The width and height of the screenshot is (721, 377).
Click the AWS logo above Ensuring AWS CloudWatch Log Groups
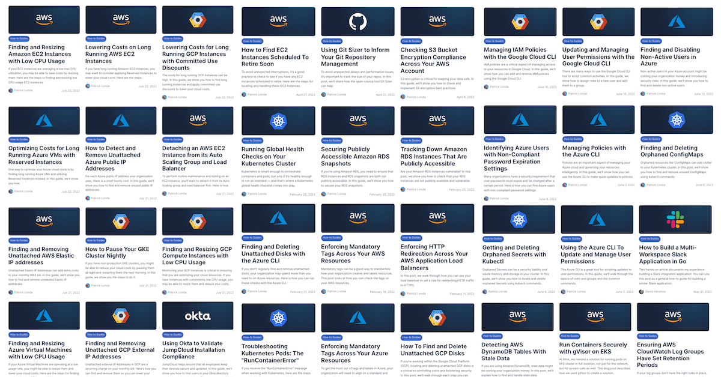pos(674,315)
